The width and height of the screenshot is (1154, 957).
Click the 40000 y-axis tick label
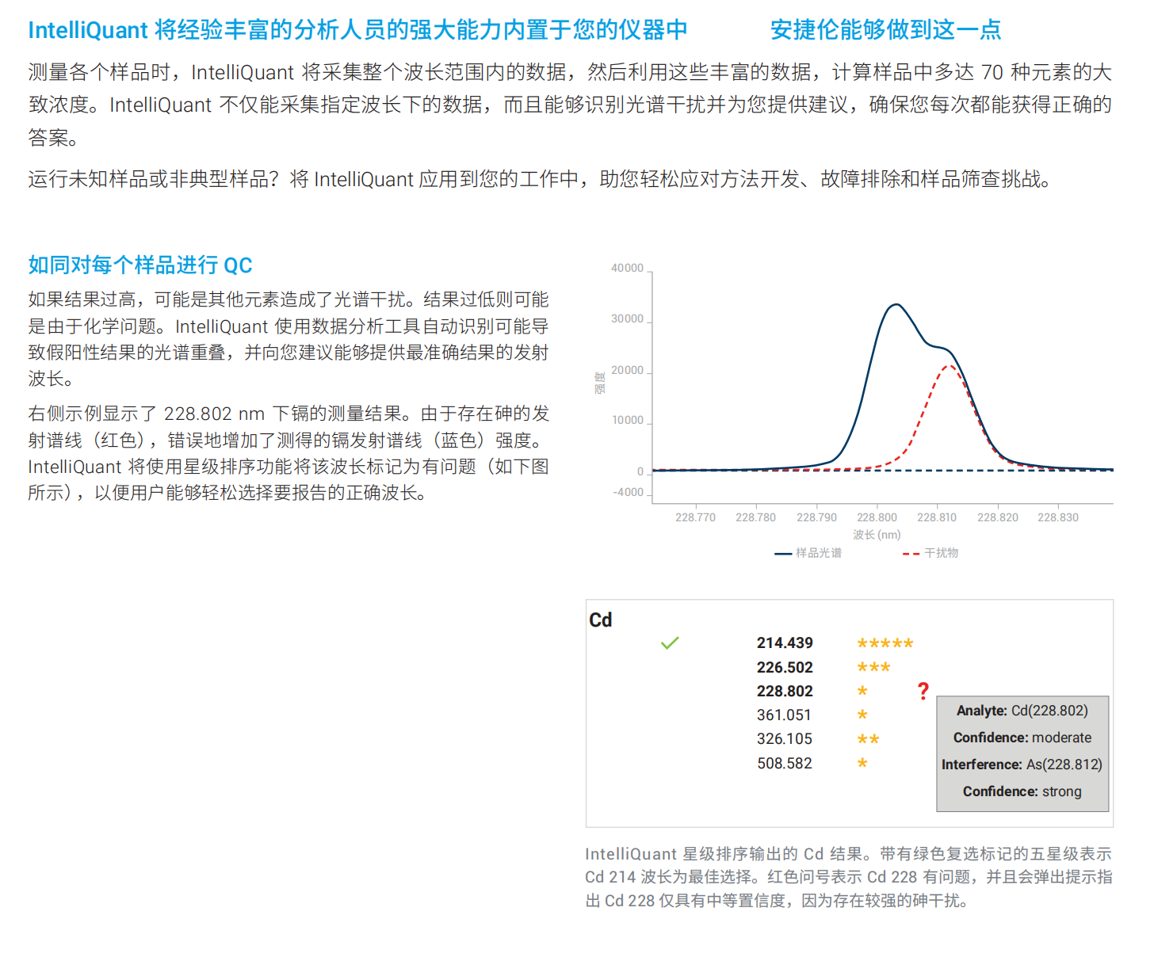click(628, 269)
